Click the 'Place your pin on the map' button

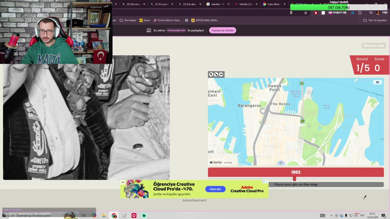tap(296, 184)
